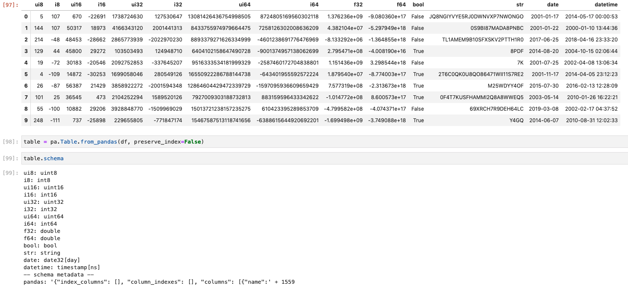Select the 8PDF string cell

517,51
